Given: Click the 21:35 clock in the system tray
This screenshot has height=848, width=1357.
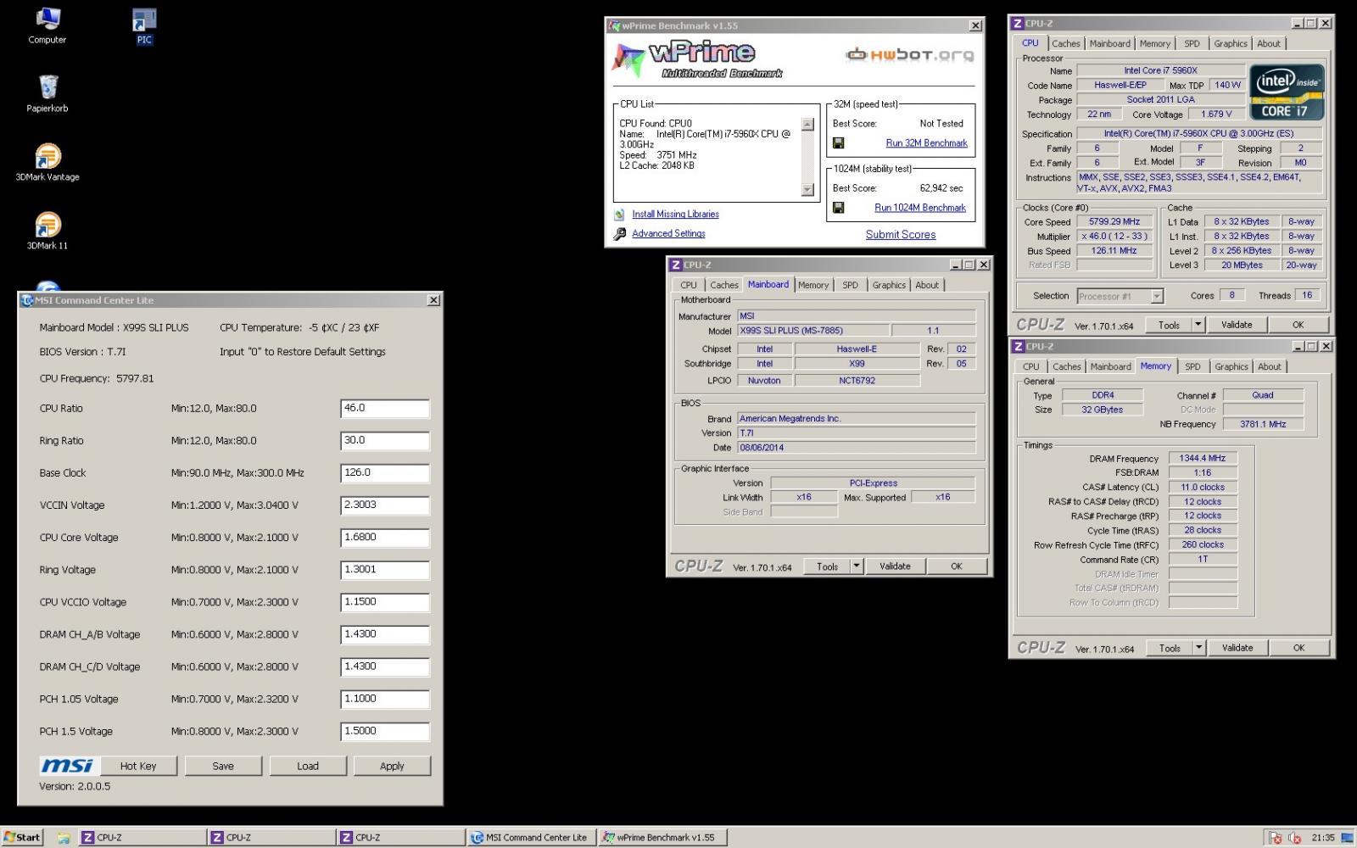Looking at the screenshot, I should point(1323,838).
